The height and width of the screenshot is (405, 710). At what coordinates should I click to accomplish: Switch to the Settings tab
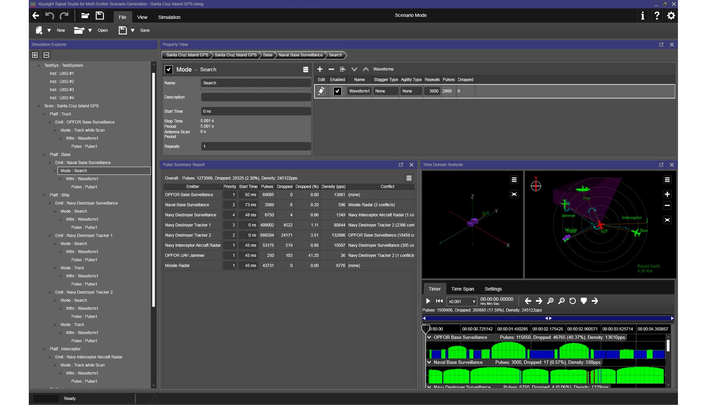point(493,289)
